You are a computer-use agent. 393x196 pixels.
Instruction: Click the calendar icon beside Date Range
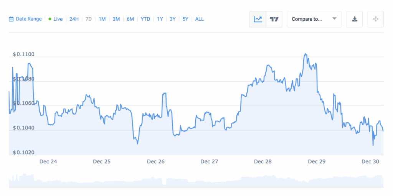point(12,19)
